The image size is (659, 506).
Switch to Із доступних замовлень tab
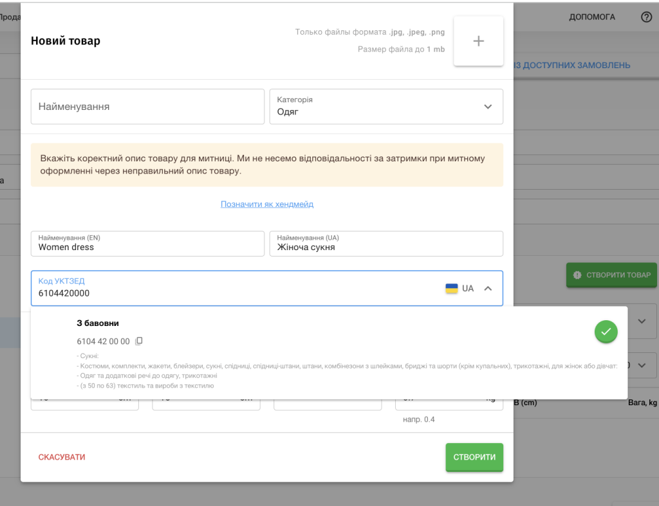pyautogui.click(x=572, y=66)
